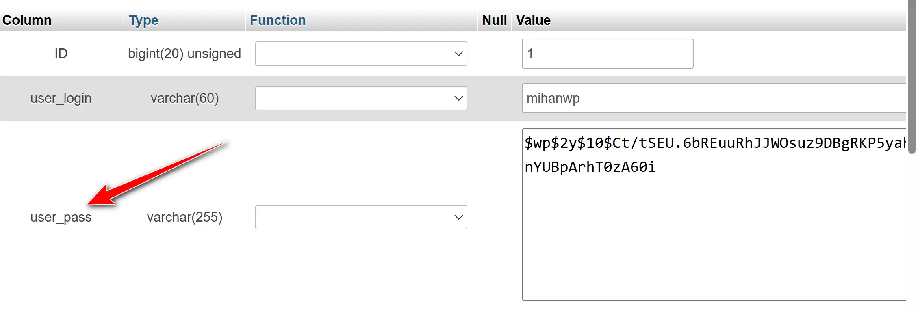Click the empty Null cell in ID row
The height and width of the screenshot is (309, 918).
(494, 54)
